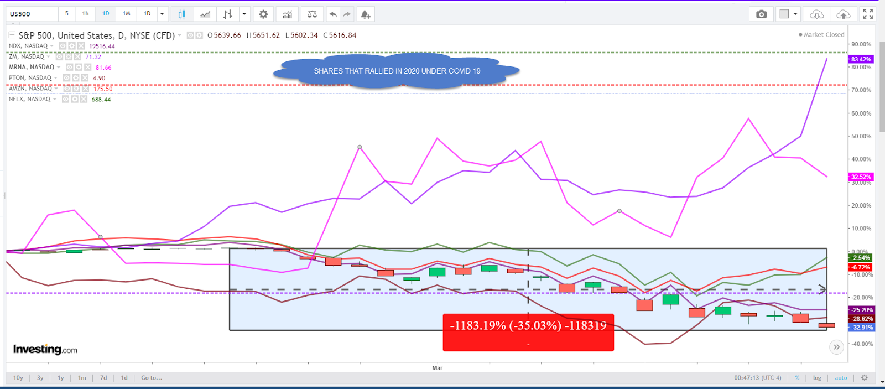Hide the NFLX, NASDAQ series
The width and height of the screenshot is (885, 389).
(x=65, y=99)
